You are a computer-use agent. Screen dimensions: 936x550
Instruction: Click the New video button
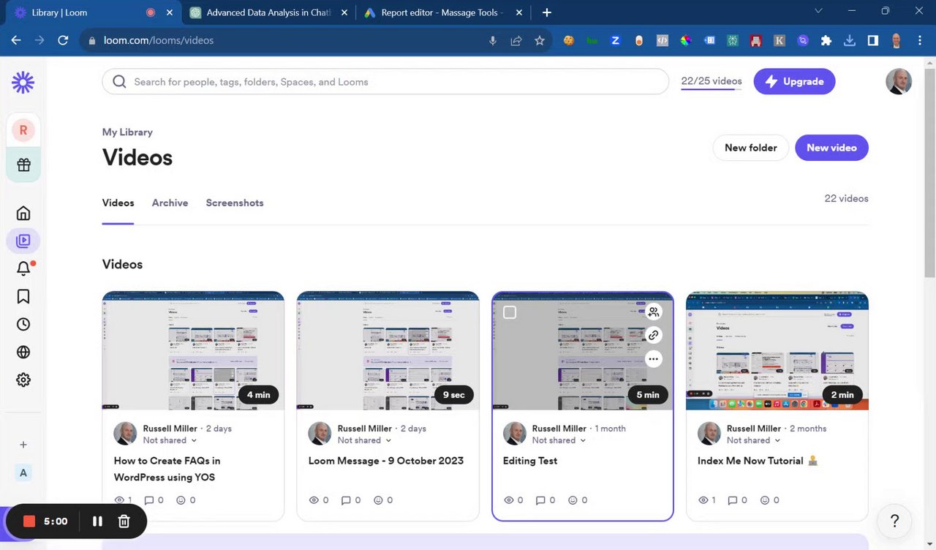[x=831, y=148]
